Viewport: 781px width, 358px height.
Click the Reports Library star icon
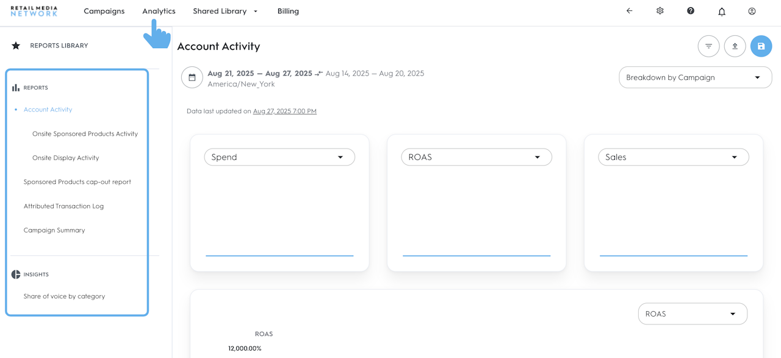(16, 46)
